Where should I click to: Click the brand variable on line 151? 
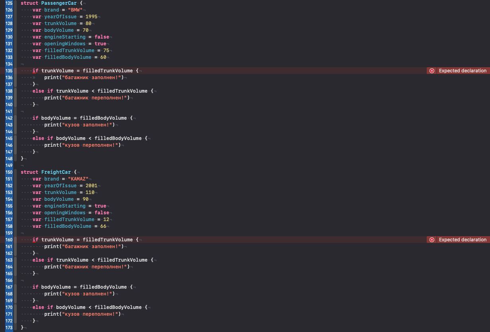(x=52, y=179)
